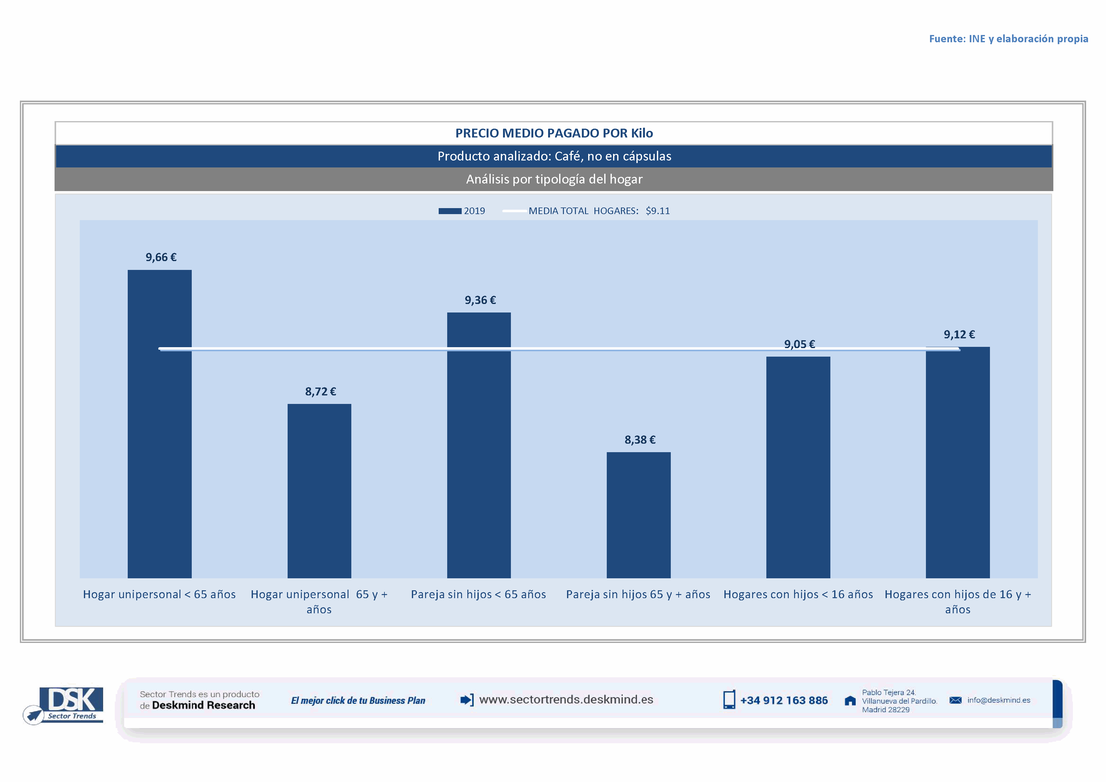
Task: Open the www.sectortrends.deskmind.es link
Action: 566,700
